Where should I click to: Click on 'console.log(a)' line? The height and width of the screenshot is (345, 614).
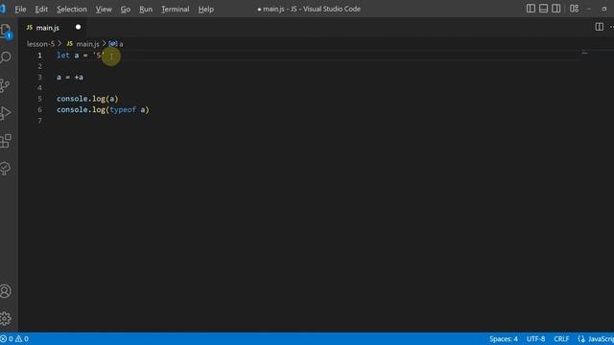coord(87,99)
